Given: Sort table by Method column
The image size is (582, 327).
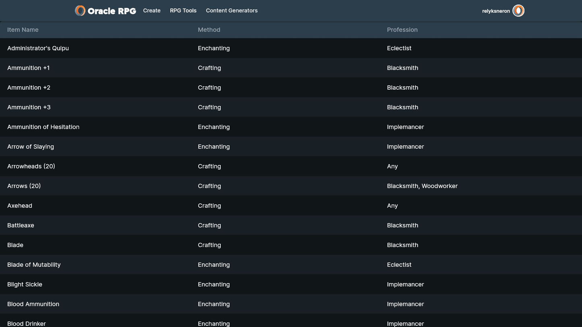Looking at the screenshot, I should tap(209, 30).
